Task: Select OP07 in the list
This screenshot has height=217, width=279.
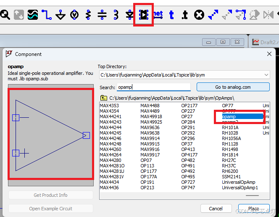Action: click(x=146, y=160)
